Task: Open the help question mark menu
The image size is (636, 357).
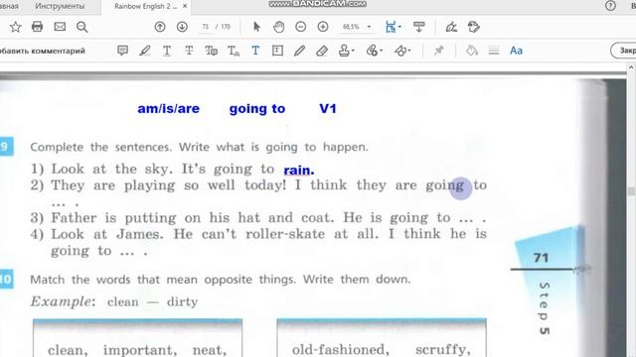Action: pyautogui.click(x=610, y=6)
